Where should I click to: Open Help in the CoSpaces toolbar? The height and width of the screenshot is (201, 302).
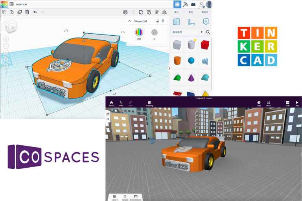coord(259,104)
